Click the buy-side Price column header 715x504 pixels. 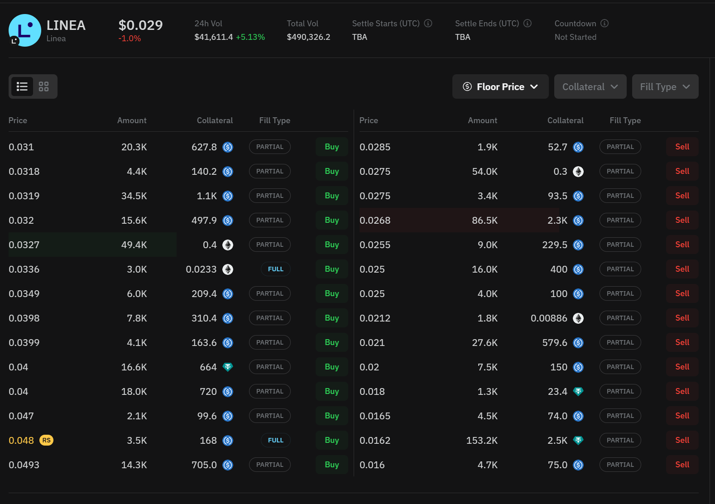(18, 120)
